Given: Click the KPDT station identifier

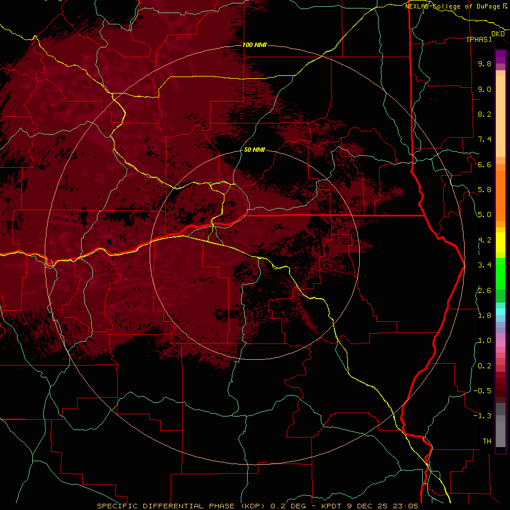Looking at the screenshot, I should 332,506.
